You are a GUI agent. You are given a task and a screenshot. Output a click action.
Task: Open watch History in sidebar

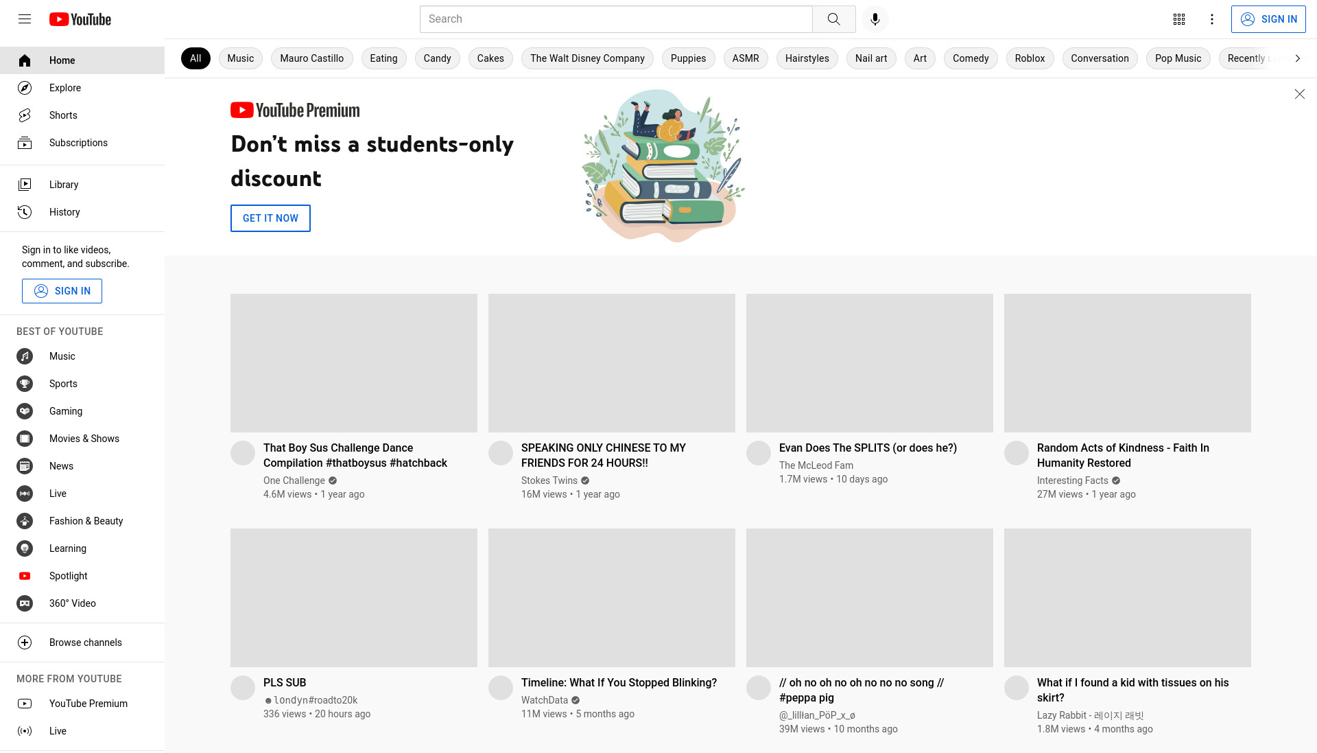[82, 212]
